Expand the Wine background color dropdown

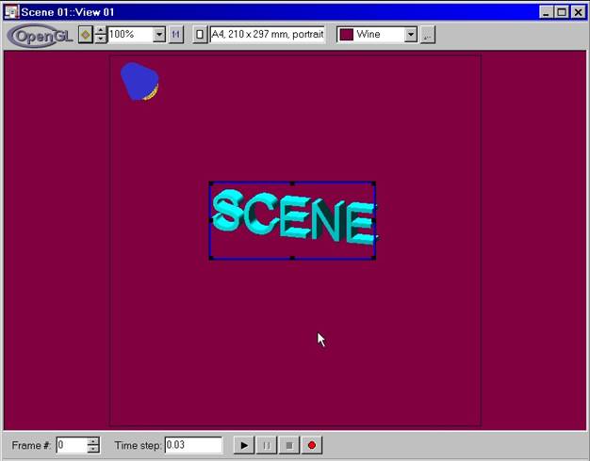click(x=410, y=35)
